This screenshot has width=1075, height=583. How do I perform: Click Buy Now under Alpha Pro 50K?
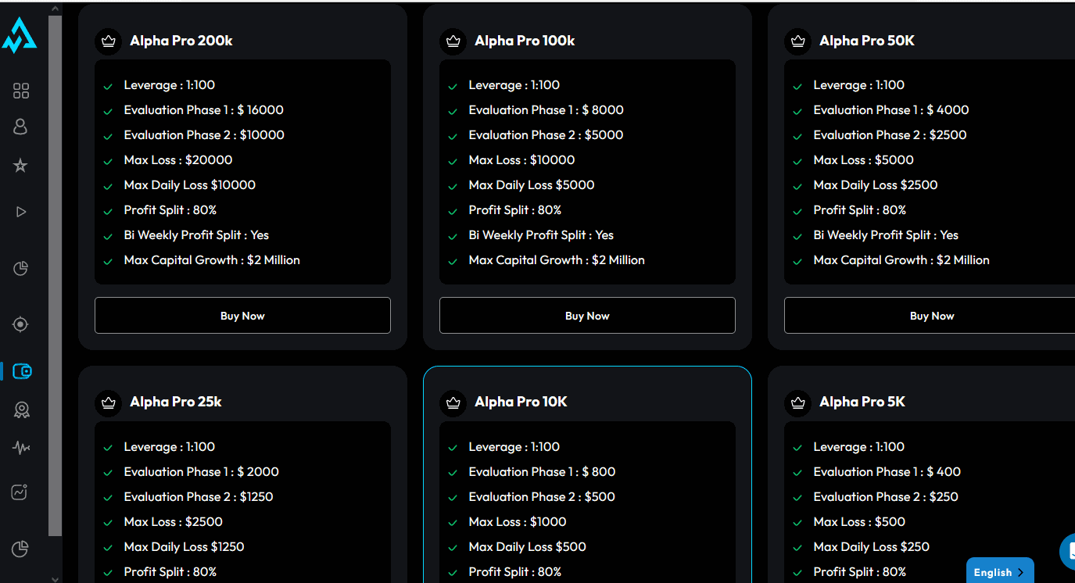click(930, 316)
